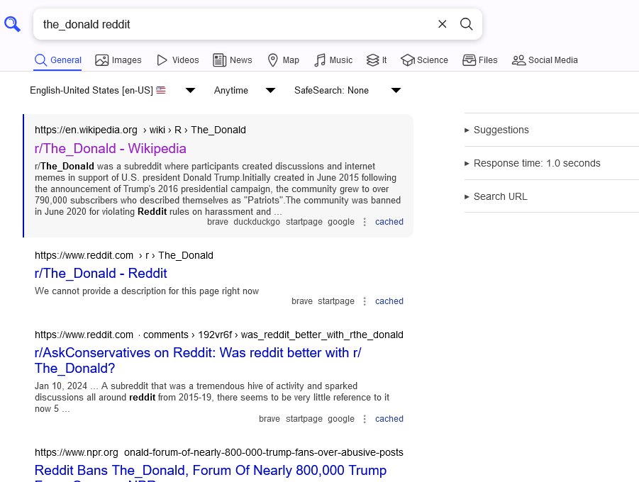The height and width of the screenshot is (482, 639).
Task: Switch to the Images tab
Action: pyautogui.click(x=118, y=60)
